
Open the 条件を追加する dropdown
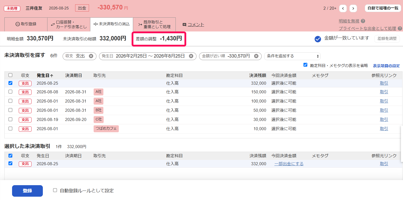[292, 56]
